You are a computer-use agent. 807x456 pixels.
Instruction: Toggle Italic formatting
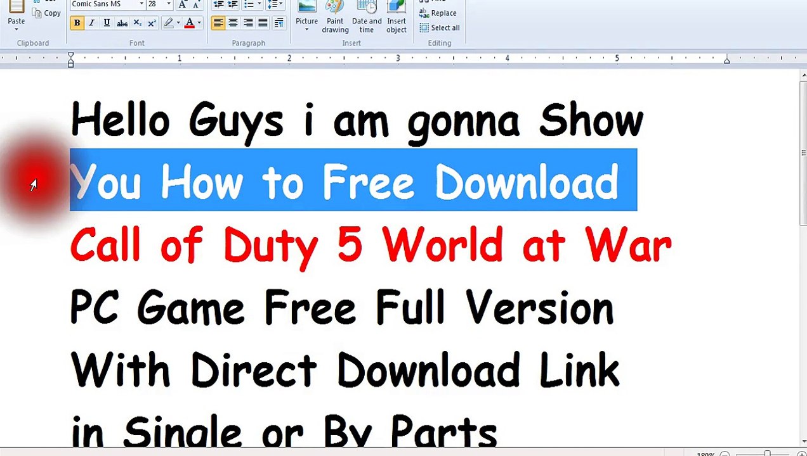pyautogui.click(x=91, y=23)
